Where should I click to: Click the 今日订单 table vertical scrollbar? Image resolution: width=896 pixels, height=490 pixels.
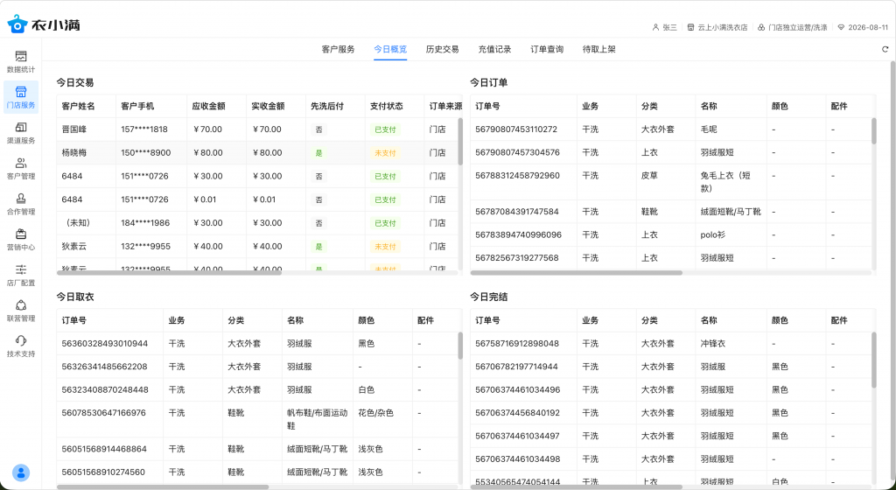coord(872,131)
